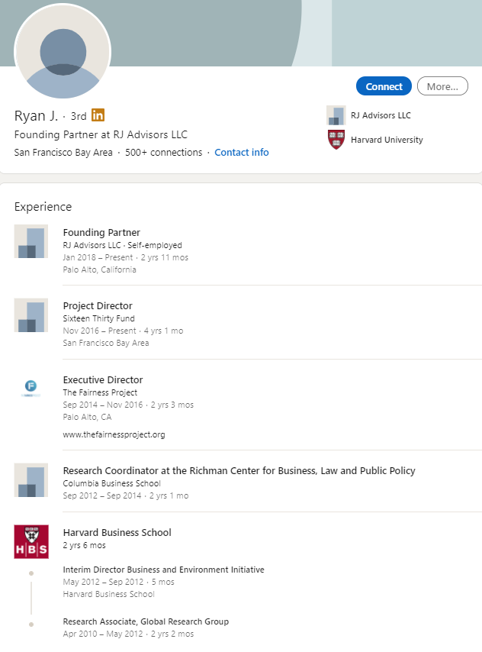Click Founding Partner company logo icon

coord(31,241)
